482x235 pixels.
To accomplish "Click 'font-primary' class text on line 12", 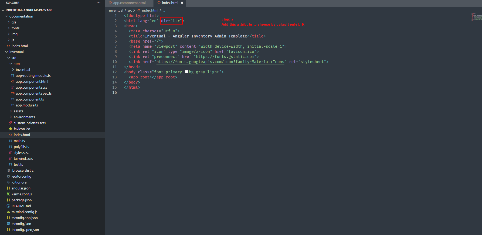I will [168, 72].
